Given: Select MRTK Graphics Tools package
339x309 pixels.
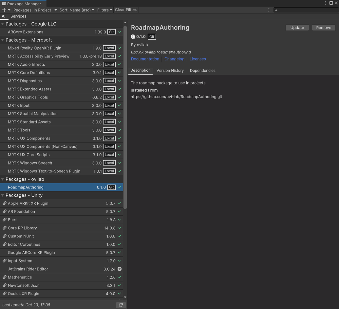Looking at the screenshot, I should pos(61,97).
